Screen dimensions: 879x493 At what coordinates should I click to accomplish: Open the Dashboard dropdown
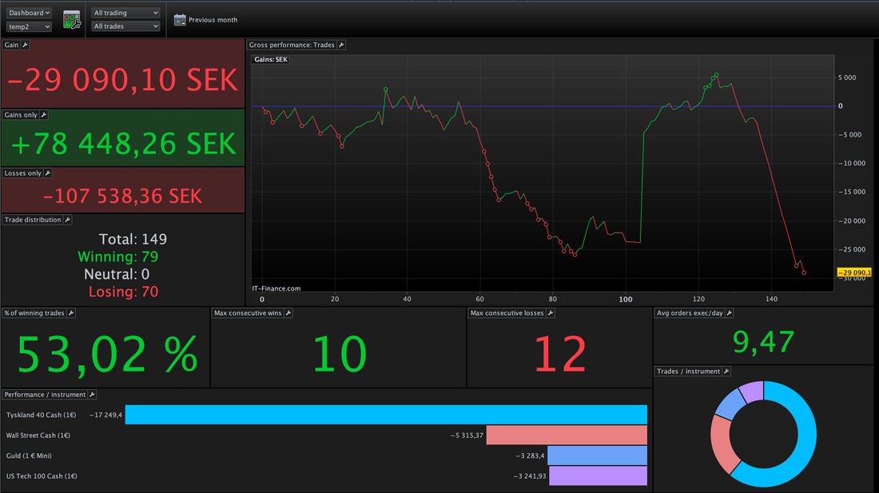pyautogui.click(x=29, y=12)
